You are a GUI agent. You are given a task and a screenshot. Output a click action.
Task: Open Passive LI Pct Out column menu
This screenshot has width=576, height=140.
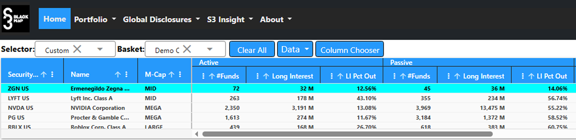click(523, 76)
